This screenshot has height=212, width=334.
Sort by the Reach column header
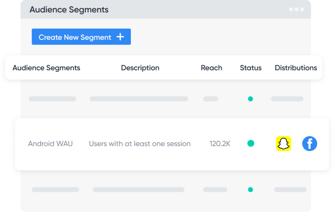(211, 68)
